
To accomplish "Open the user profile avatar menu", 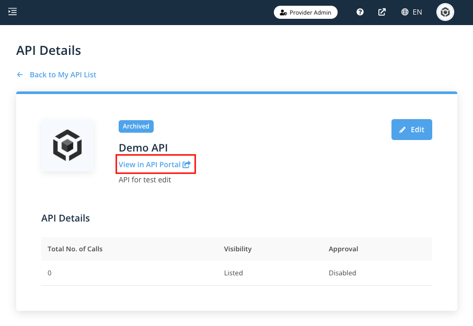I will point(445,13).
